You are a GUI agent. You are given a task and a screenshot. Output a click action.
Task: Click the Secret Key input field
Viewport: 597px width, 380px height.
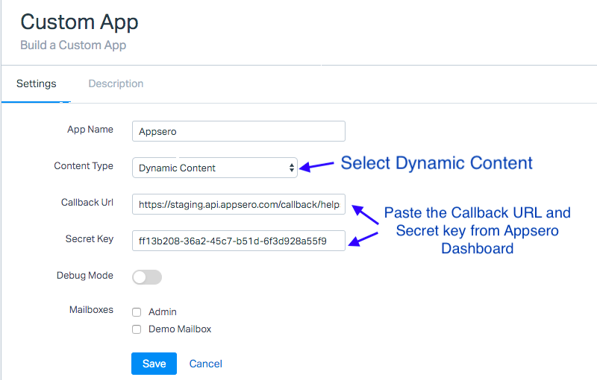click(239, 241)
